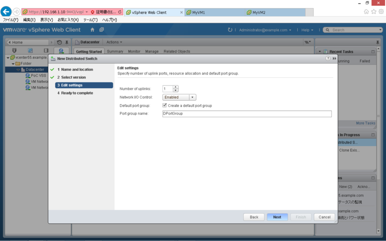Open the view options dropdown near Actions
The width and height of the screenshot is (386, 241).
coord(308,42)
